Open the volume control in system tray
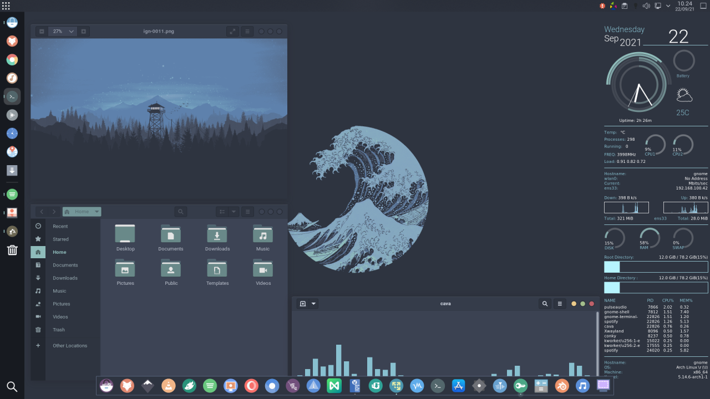 pyautogui.click(x=646, y=6)
